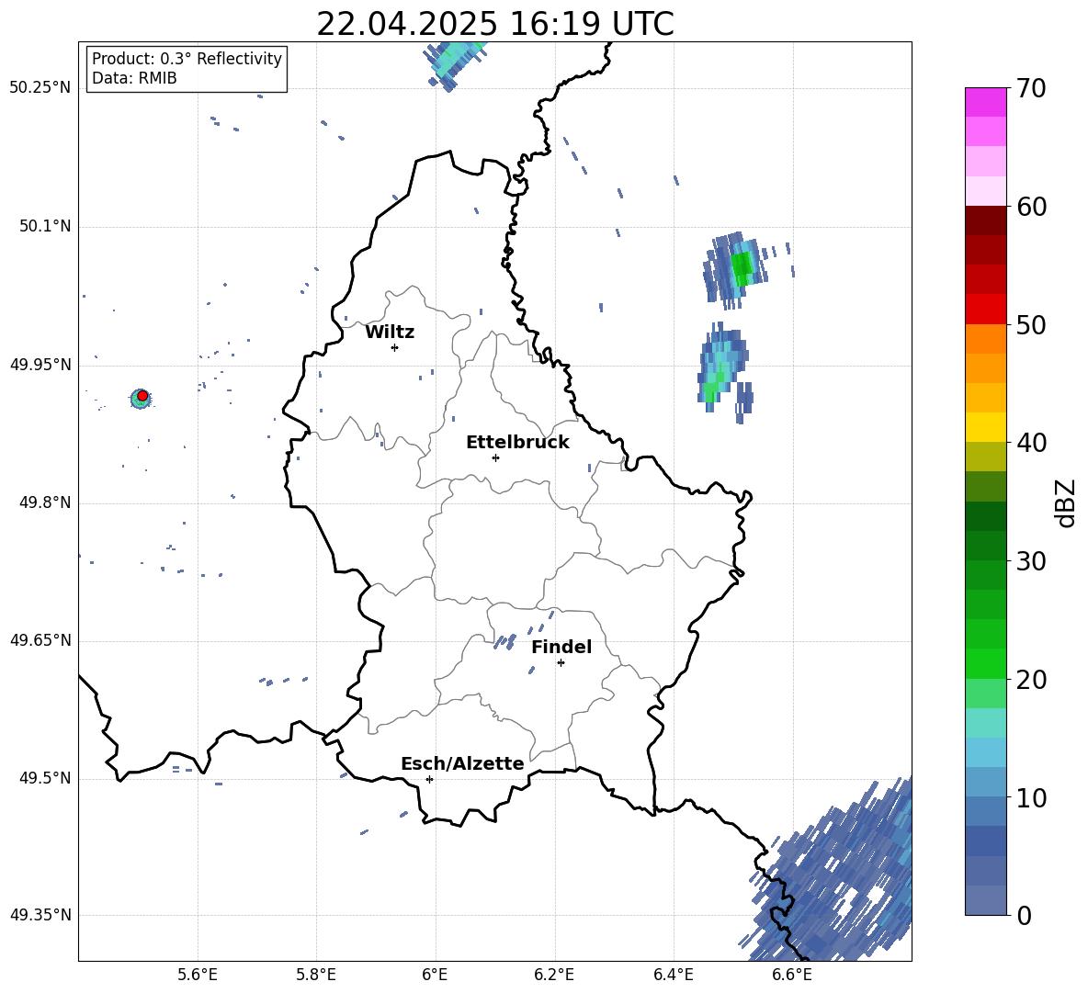The width and height of the screenshot is (1088, 993).
Task: Click the dBZ colorbar axis label
Action: click(x=1065, y=502)
